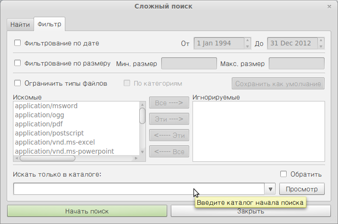
Task: Decrement the От date spinner down arrow
Action: point(247,46)
